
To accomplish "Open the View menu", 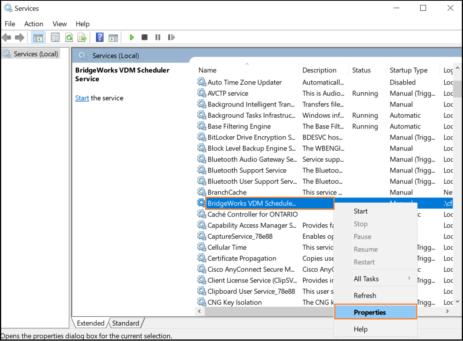I will (60, 24).
